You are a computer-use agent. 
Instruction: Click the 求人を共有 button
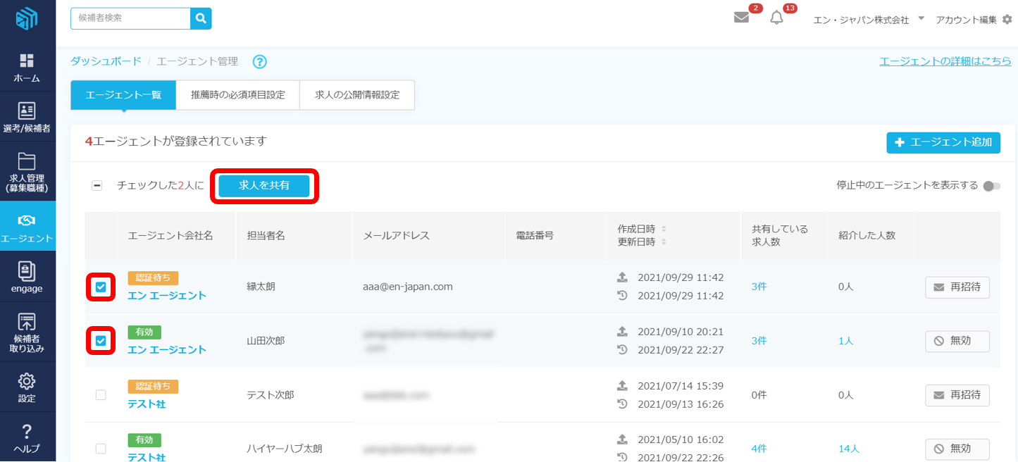click(x=264, y=186)
